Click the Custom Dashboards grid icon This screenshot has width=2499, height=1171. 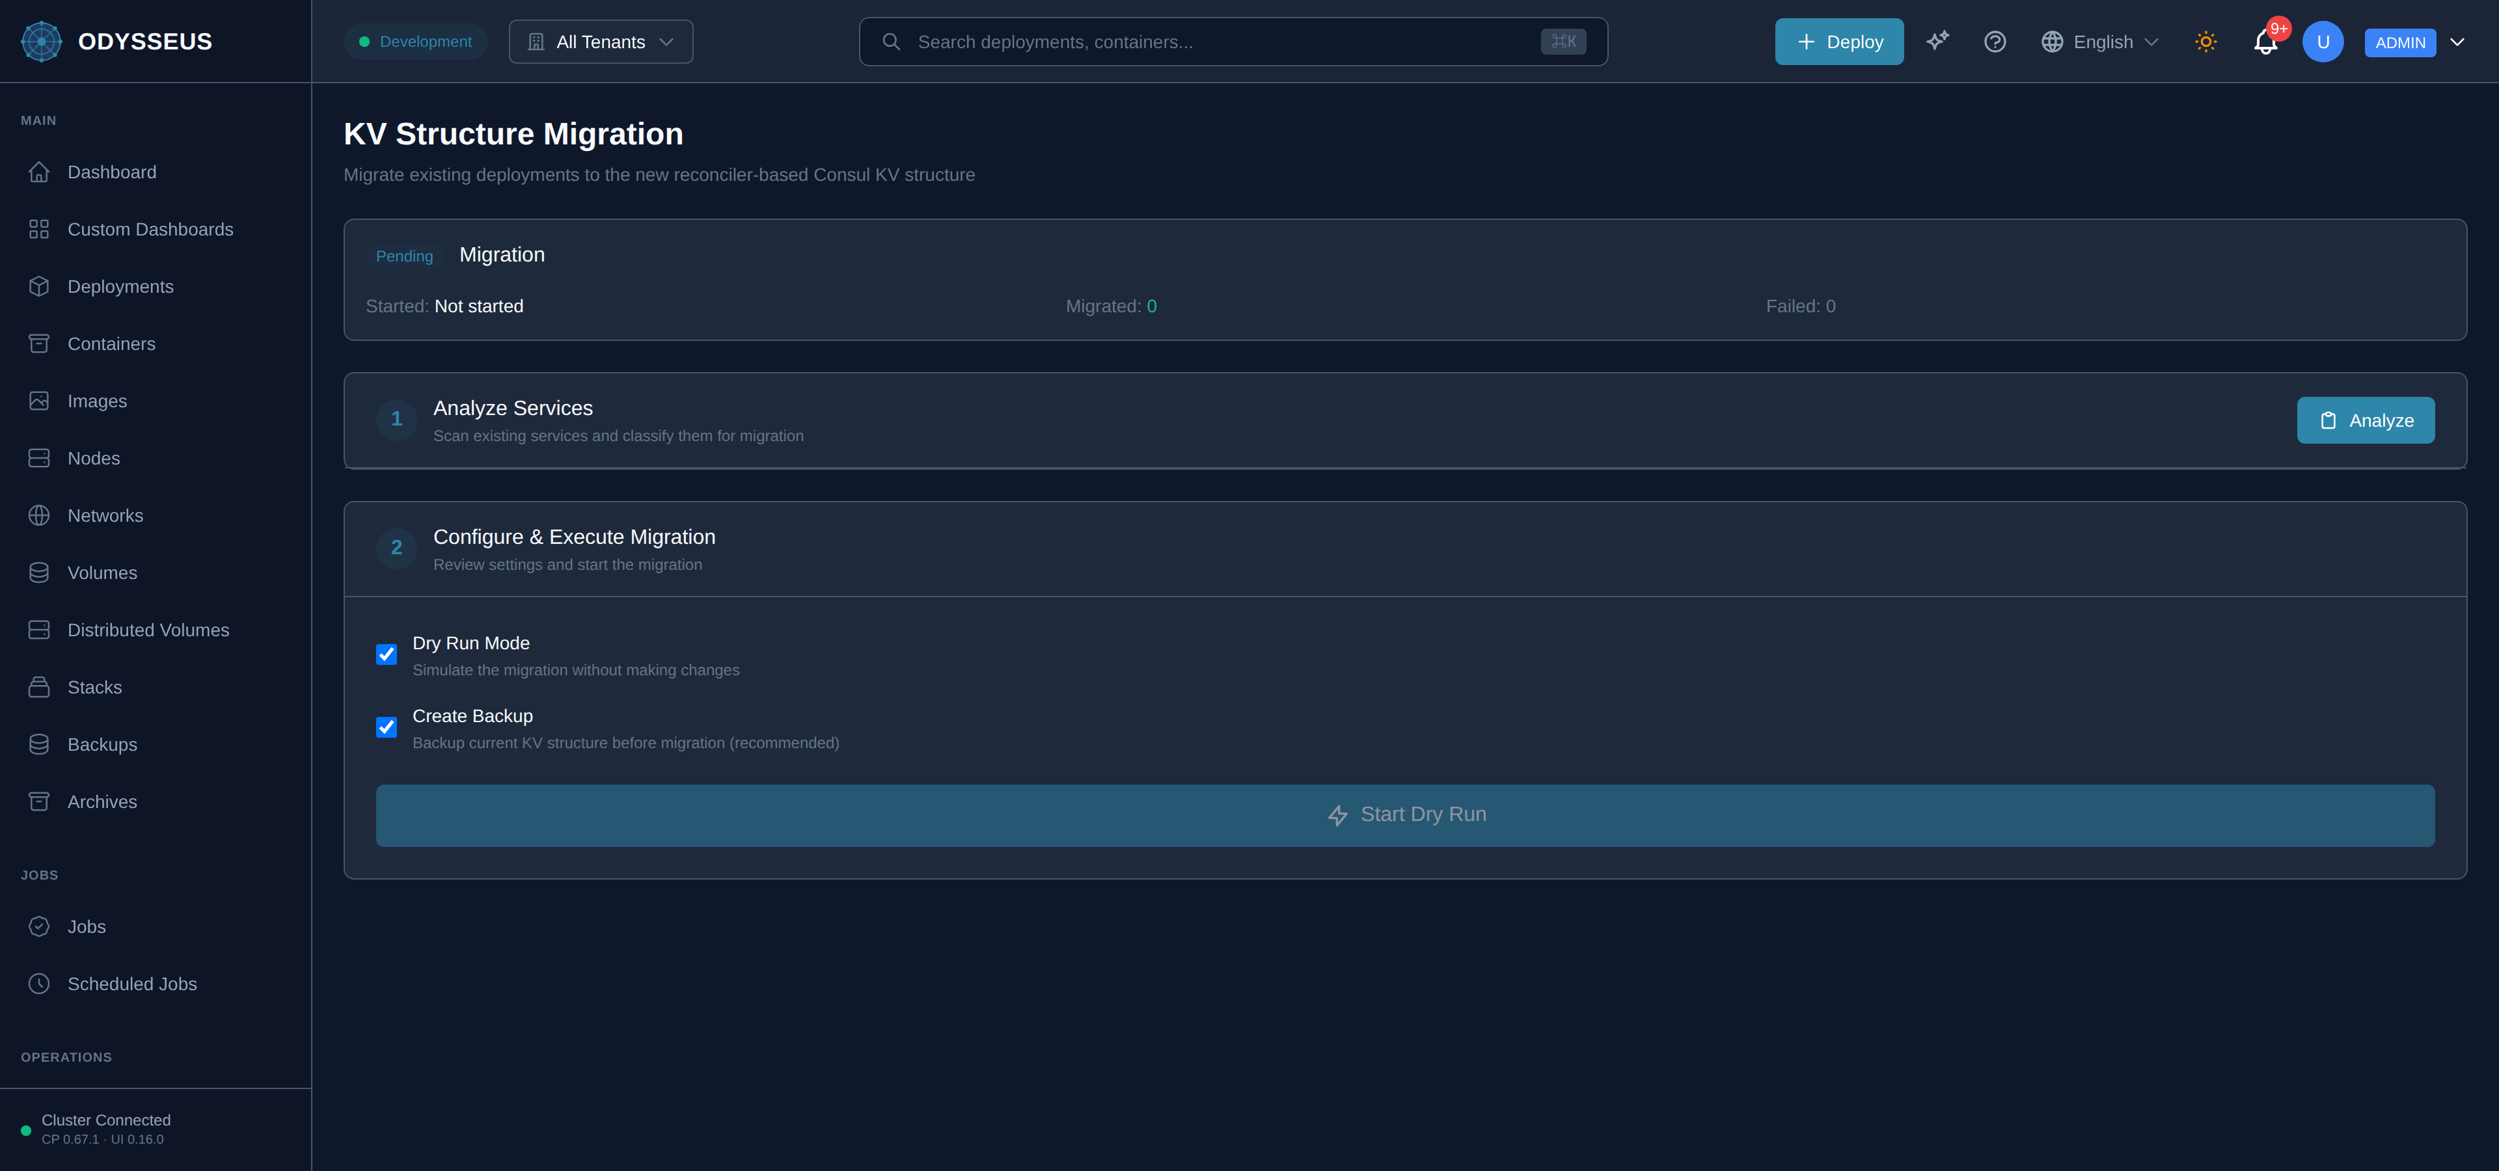click(x=39, y=230)
